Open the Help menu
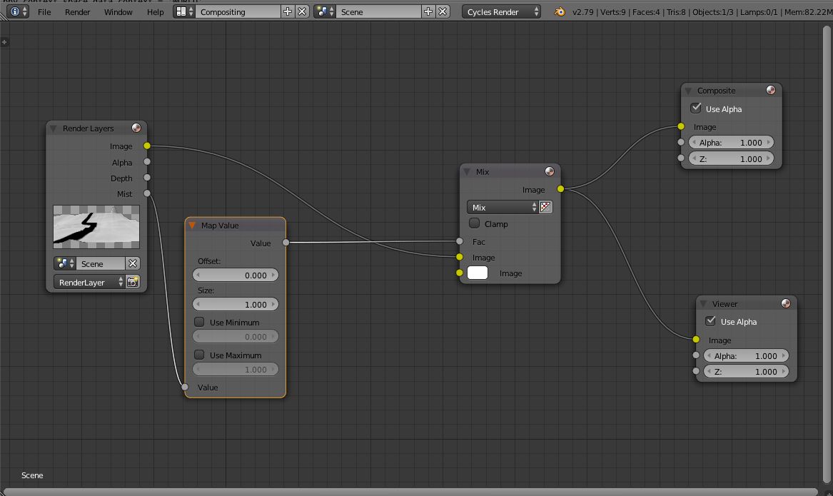The image size is (833, 496). click(155, 11)
